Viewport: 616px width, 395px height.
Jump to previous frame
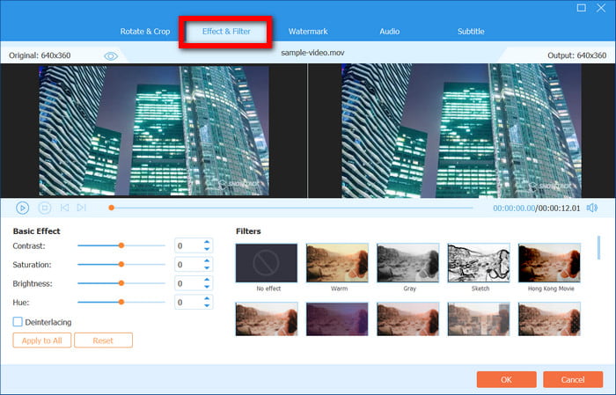tap(64, 208)
